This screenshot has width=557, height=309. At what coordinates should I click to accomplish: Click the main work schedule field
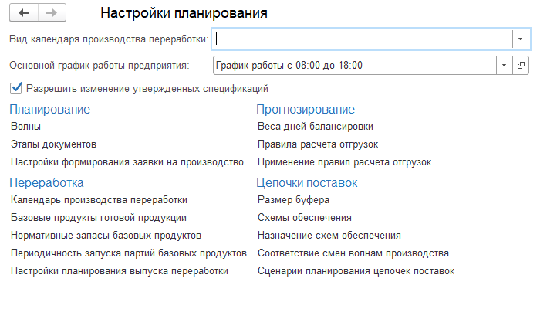[354, 66]
